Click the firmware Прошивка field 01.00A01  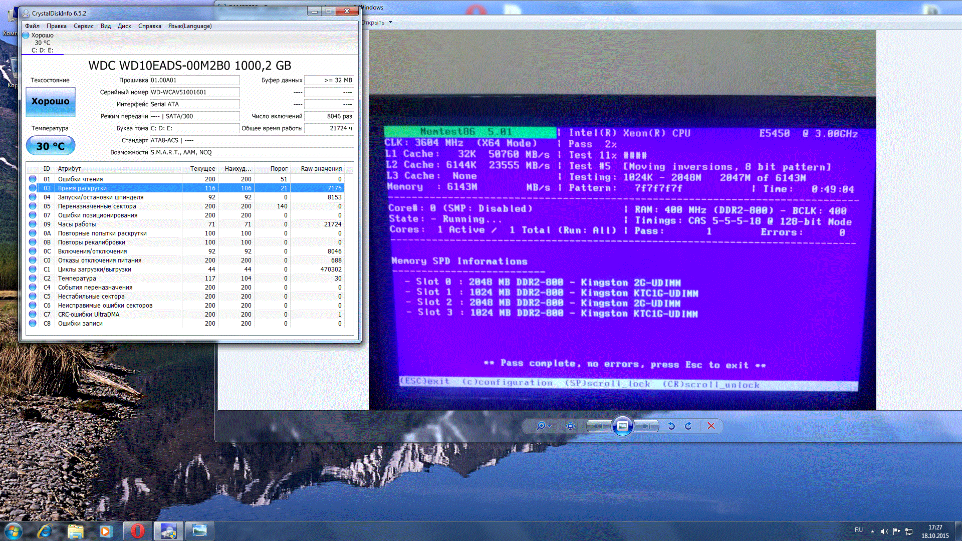[x=194, y=80]
